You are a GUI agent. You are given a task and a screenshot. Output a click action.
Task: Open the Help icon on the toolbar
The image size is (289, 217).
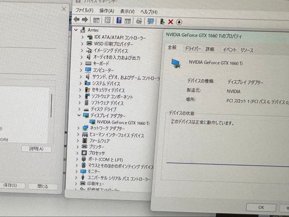(x=119, y=20)
